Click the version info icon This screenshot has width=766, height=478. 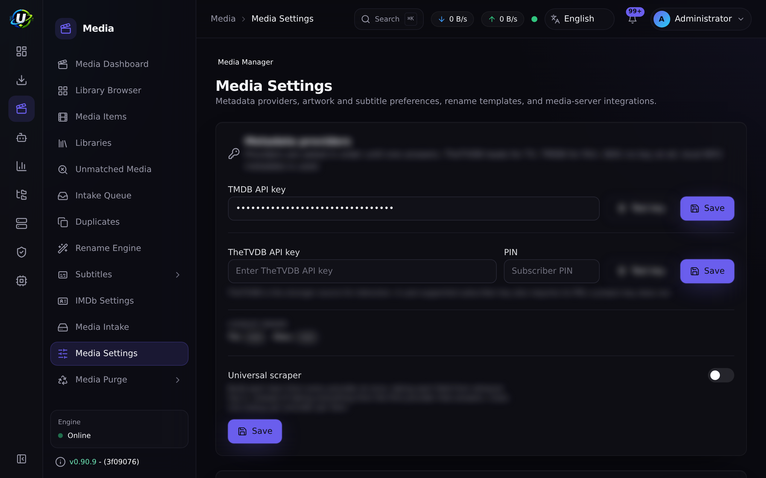[60, 462]
